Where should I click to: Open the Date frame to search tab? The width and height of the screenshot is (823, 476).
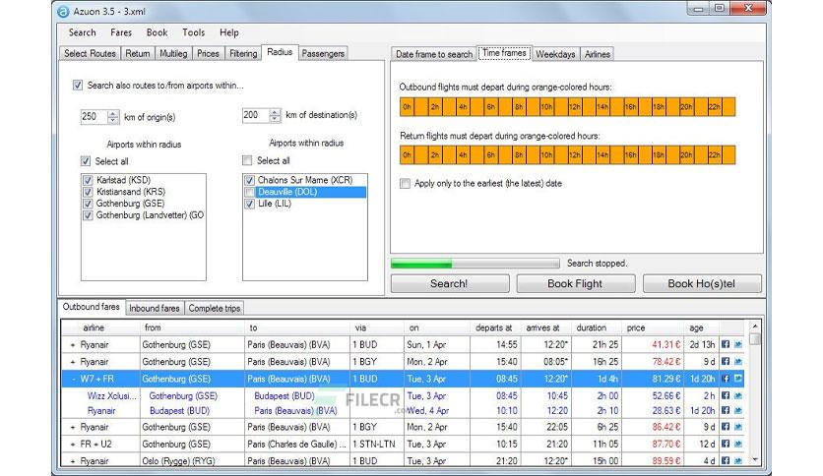(433, 54)
